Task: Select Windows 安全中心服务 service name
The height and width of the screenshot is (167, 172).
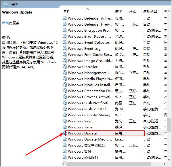Action: [87, 145]
